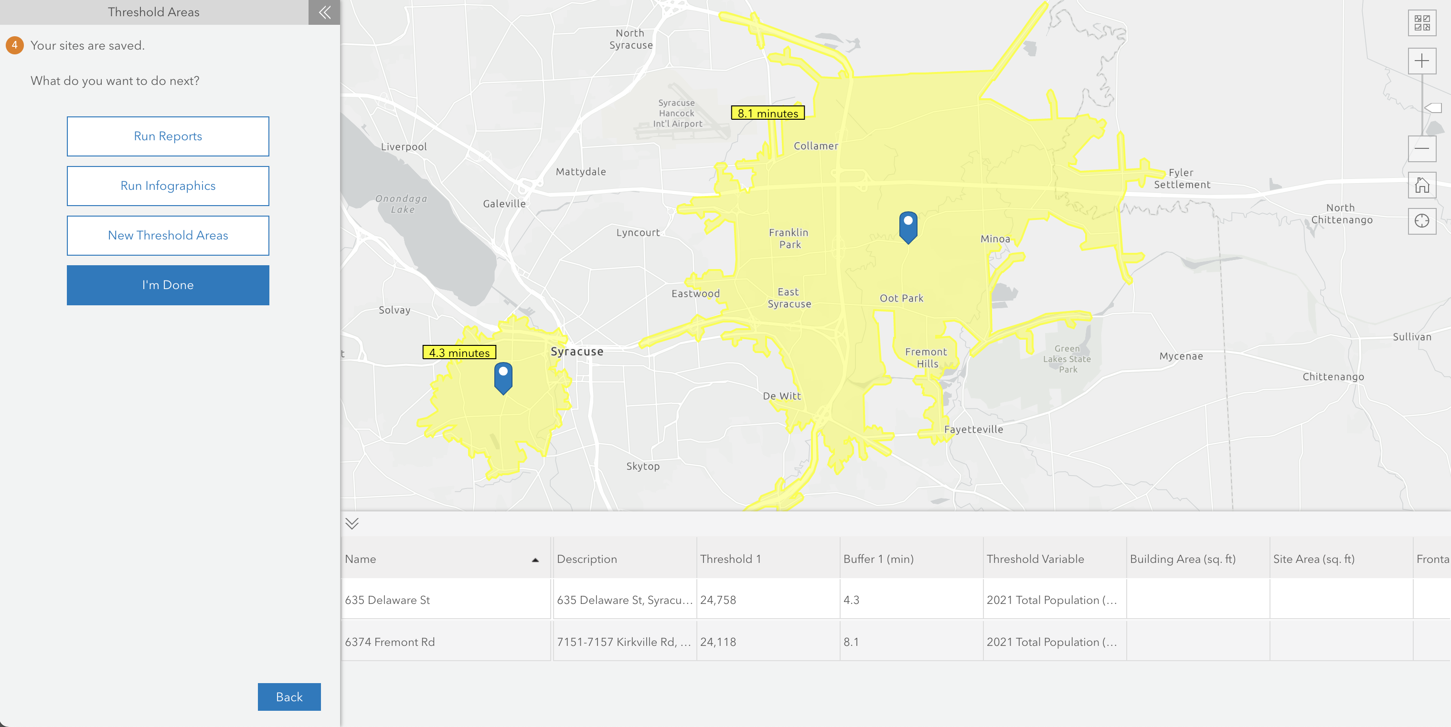Click the 8.1 minutes label on map

click(765, 112)
